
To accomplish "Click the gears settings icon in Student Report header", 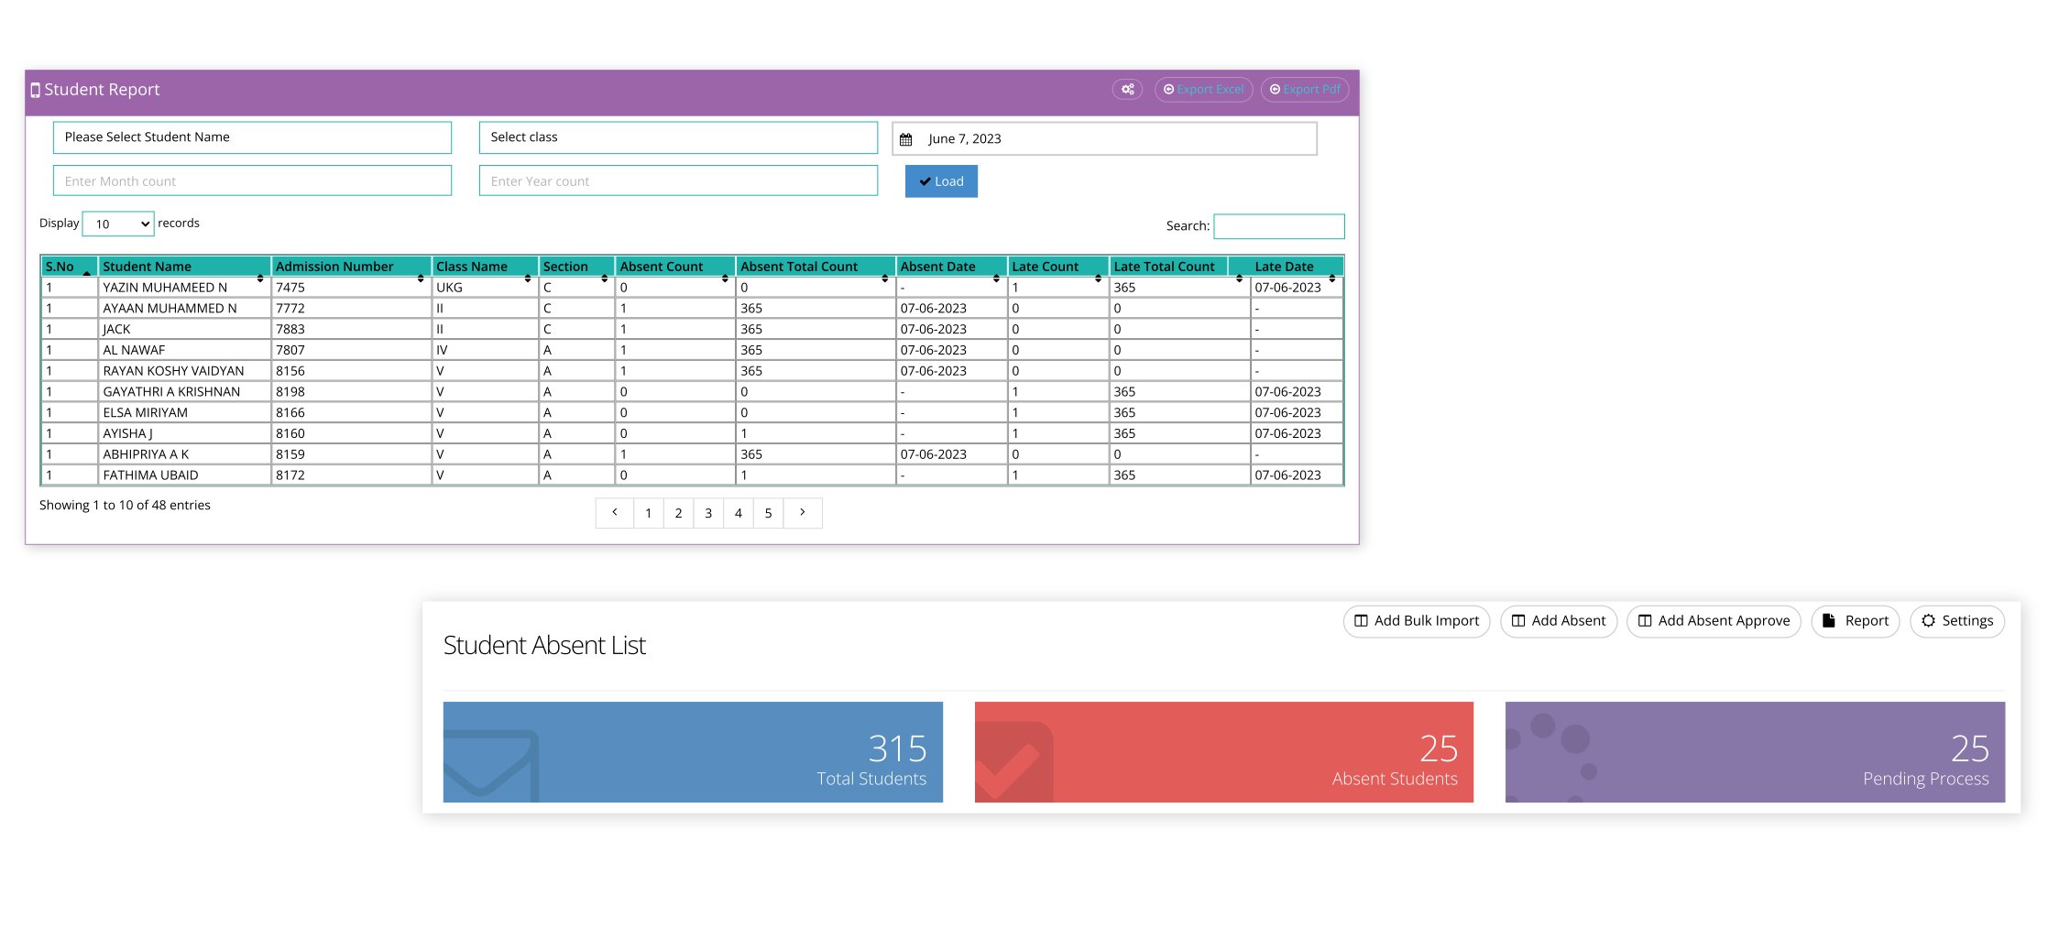I will point(1127,90).
